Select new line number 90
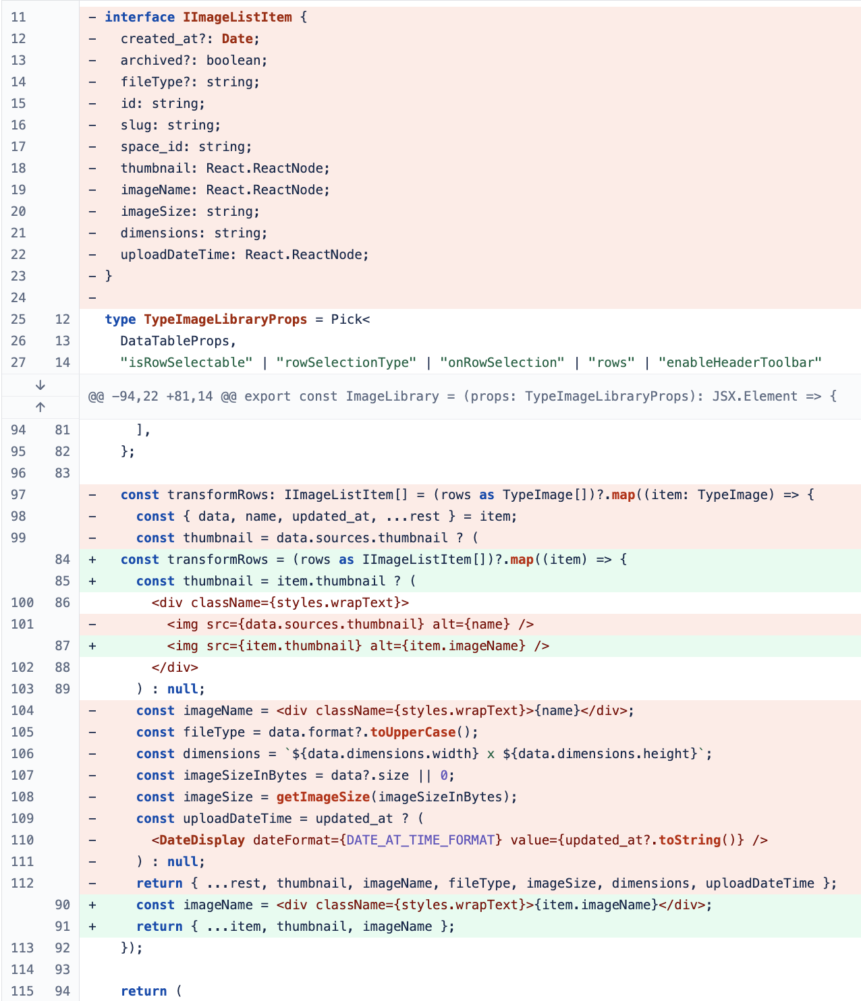Viewport: 861px width, 1001px height. click(63, 905)
